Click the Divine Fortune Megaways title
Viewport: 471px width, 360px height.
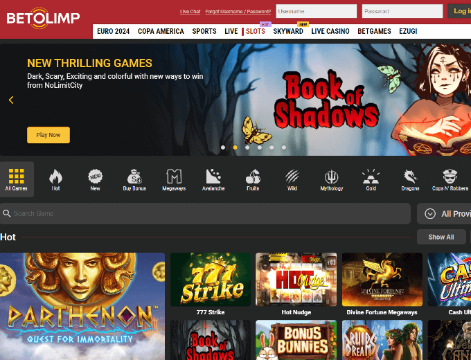tap(382, 312)
